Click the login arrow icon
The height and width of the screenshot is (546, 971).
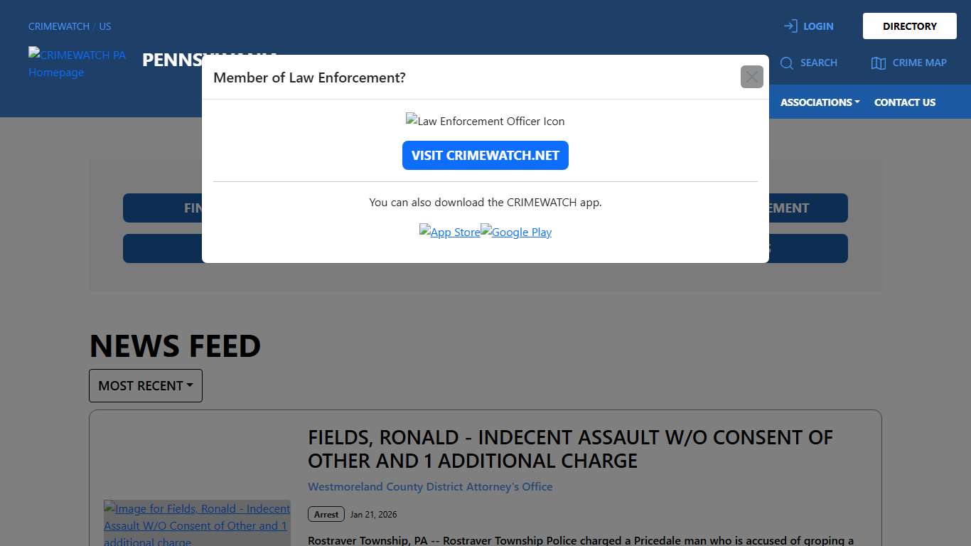(x=790, y=26)
